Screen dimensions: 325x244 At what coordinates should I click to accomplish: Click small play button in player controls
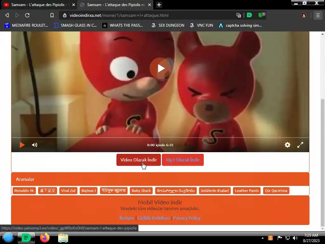[x=22, y=145]
